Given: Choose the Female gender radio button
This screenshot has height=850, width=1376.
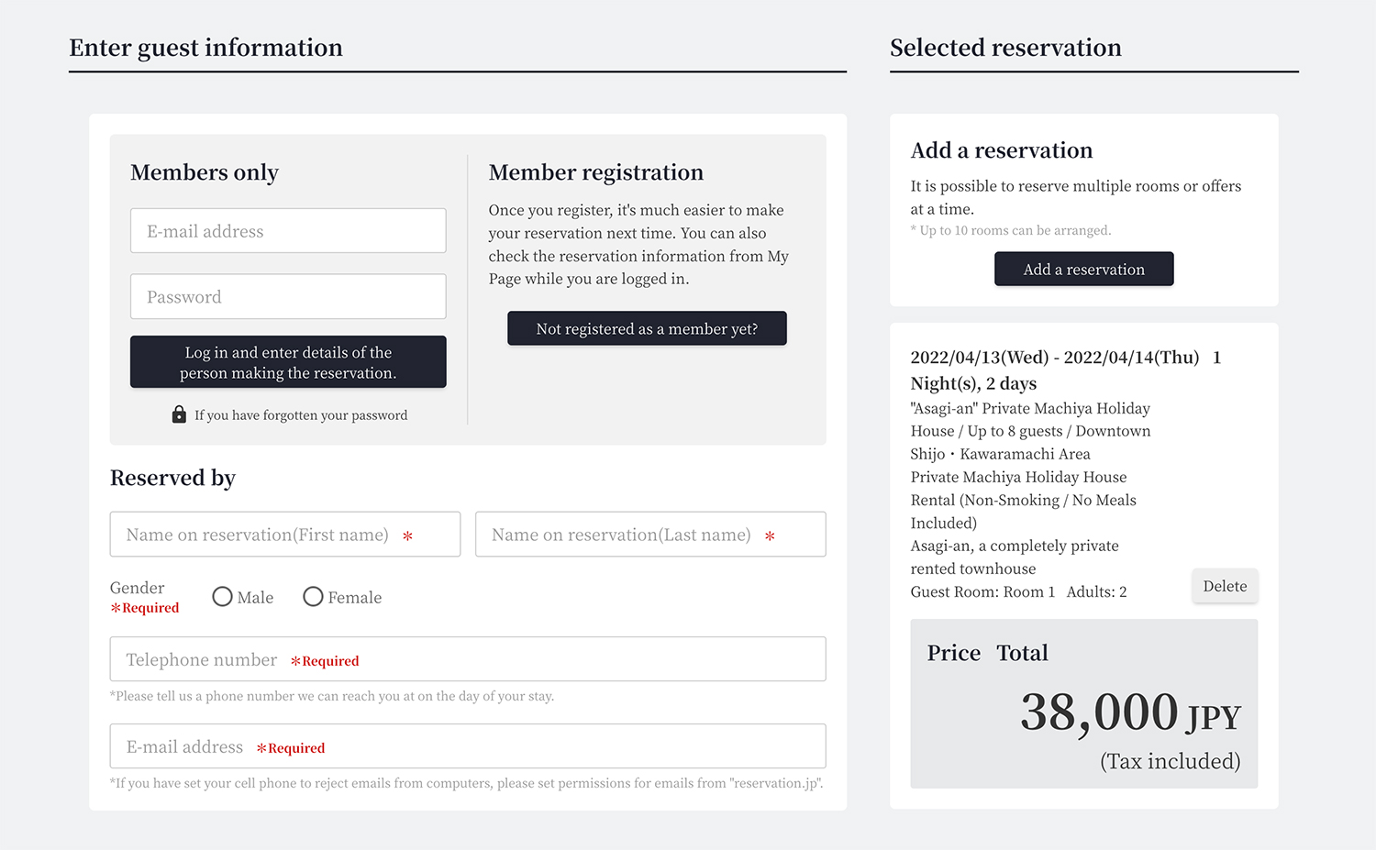Looking at the screenshot, I should click(313, 597).
